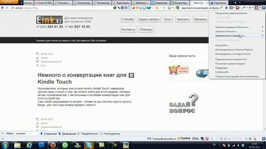266x149 pixels.
Task: Open the RSS feed icon in toolbar
Action: (157, 8)
